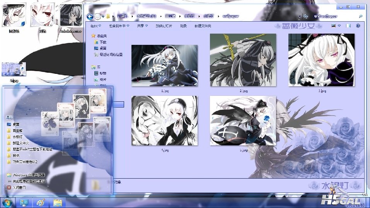This screenshot has width=370, height=208.
Task: Open 图片 library in navigation pane
Action: [x=103, y=80]
